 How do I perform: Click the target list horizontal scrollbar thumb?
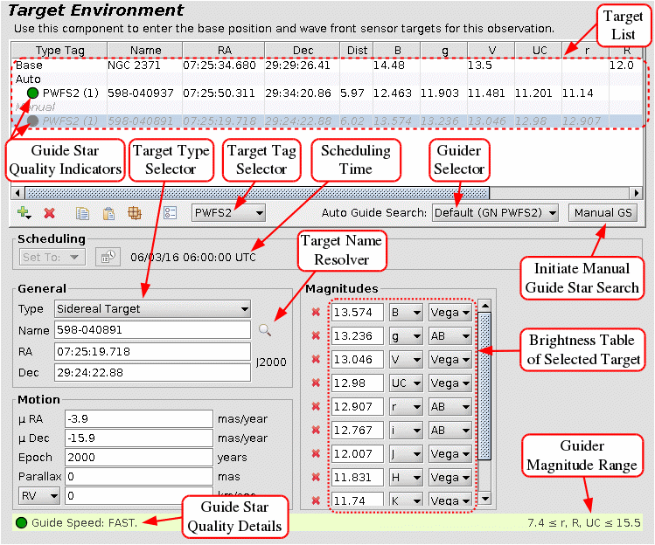257,193
